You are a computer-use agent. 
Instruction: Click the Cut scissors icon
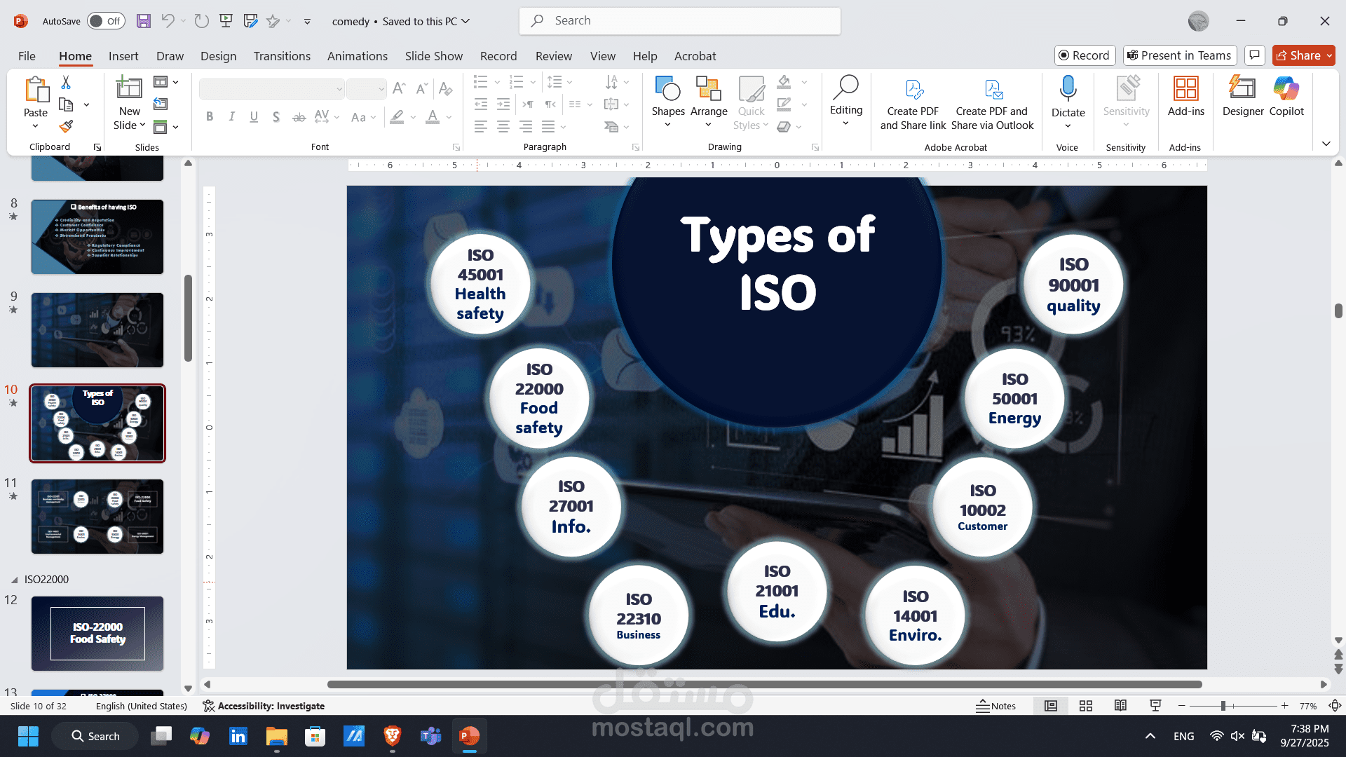tap(66, 83)
